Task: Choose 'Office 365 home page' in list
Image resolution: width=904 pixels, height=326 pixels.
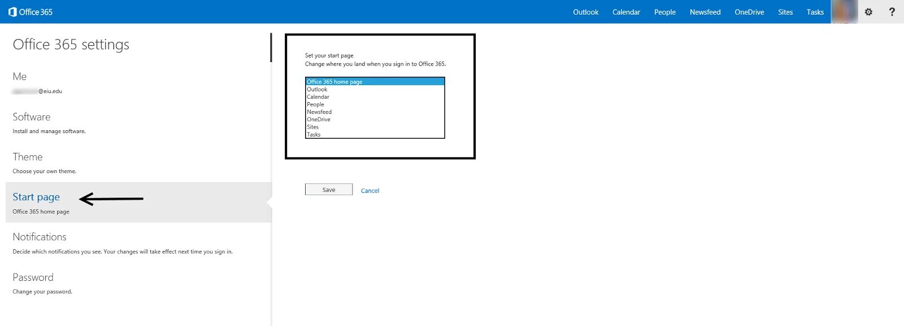Action: [x=375, y=82]
